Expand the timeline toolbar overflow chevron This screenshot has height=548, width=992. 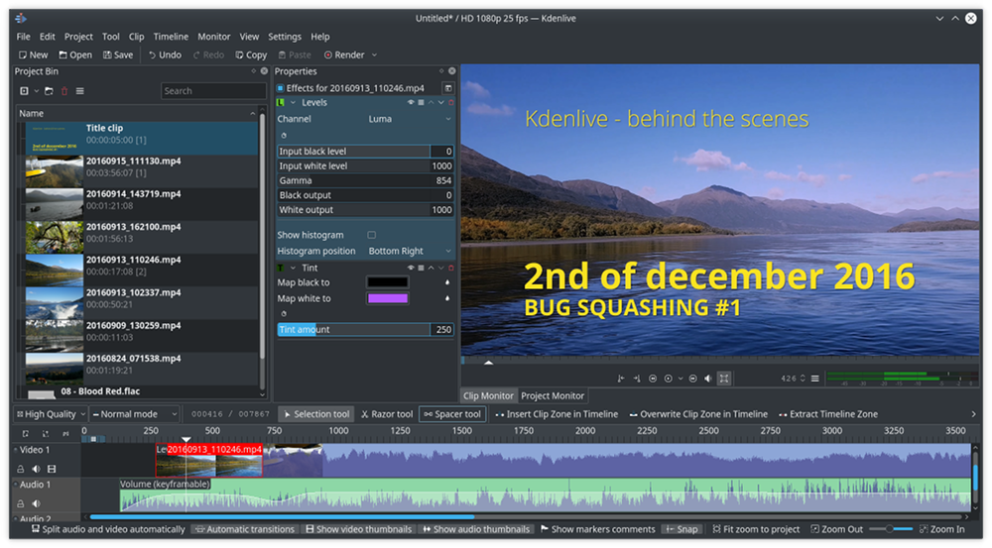(974, 414)
